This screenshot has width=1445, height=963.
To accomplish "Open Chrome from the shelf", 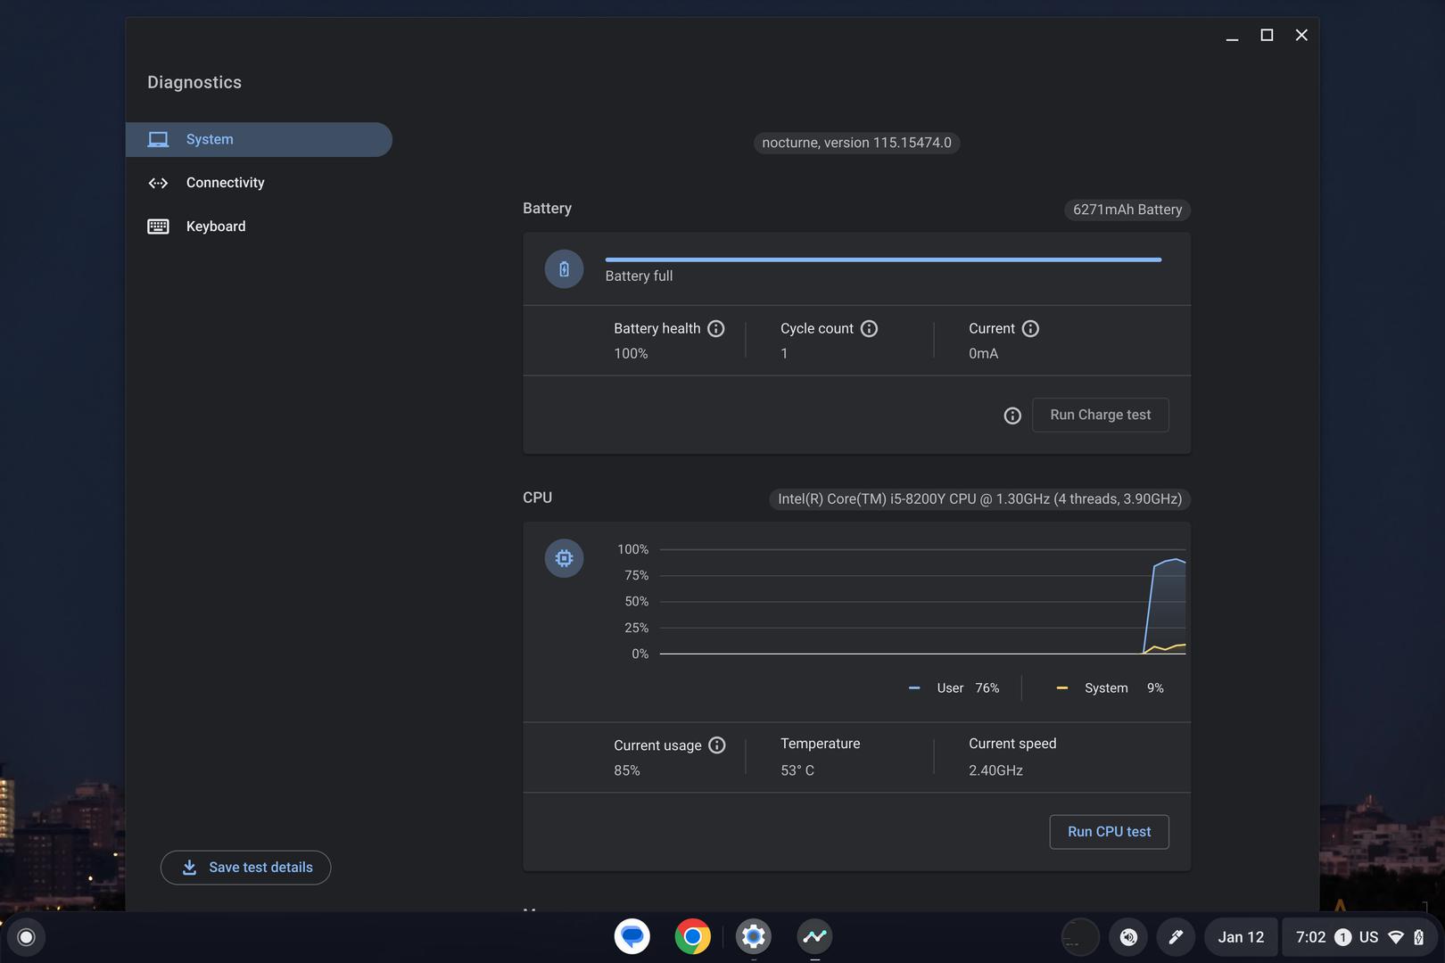I will point(693,936).
